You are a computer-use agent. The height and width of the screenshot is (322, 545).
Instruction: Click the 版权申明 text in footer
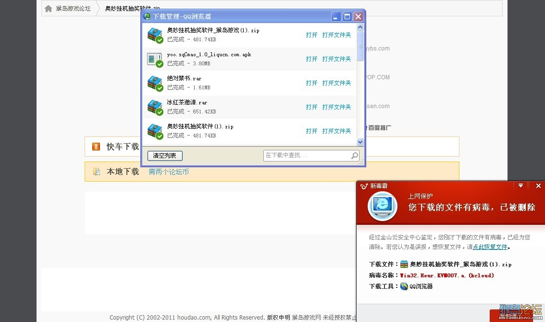278,318
